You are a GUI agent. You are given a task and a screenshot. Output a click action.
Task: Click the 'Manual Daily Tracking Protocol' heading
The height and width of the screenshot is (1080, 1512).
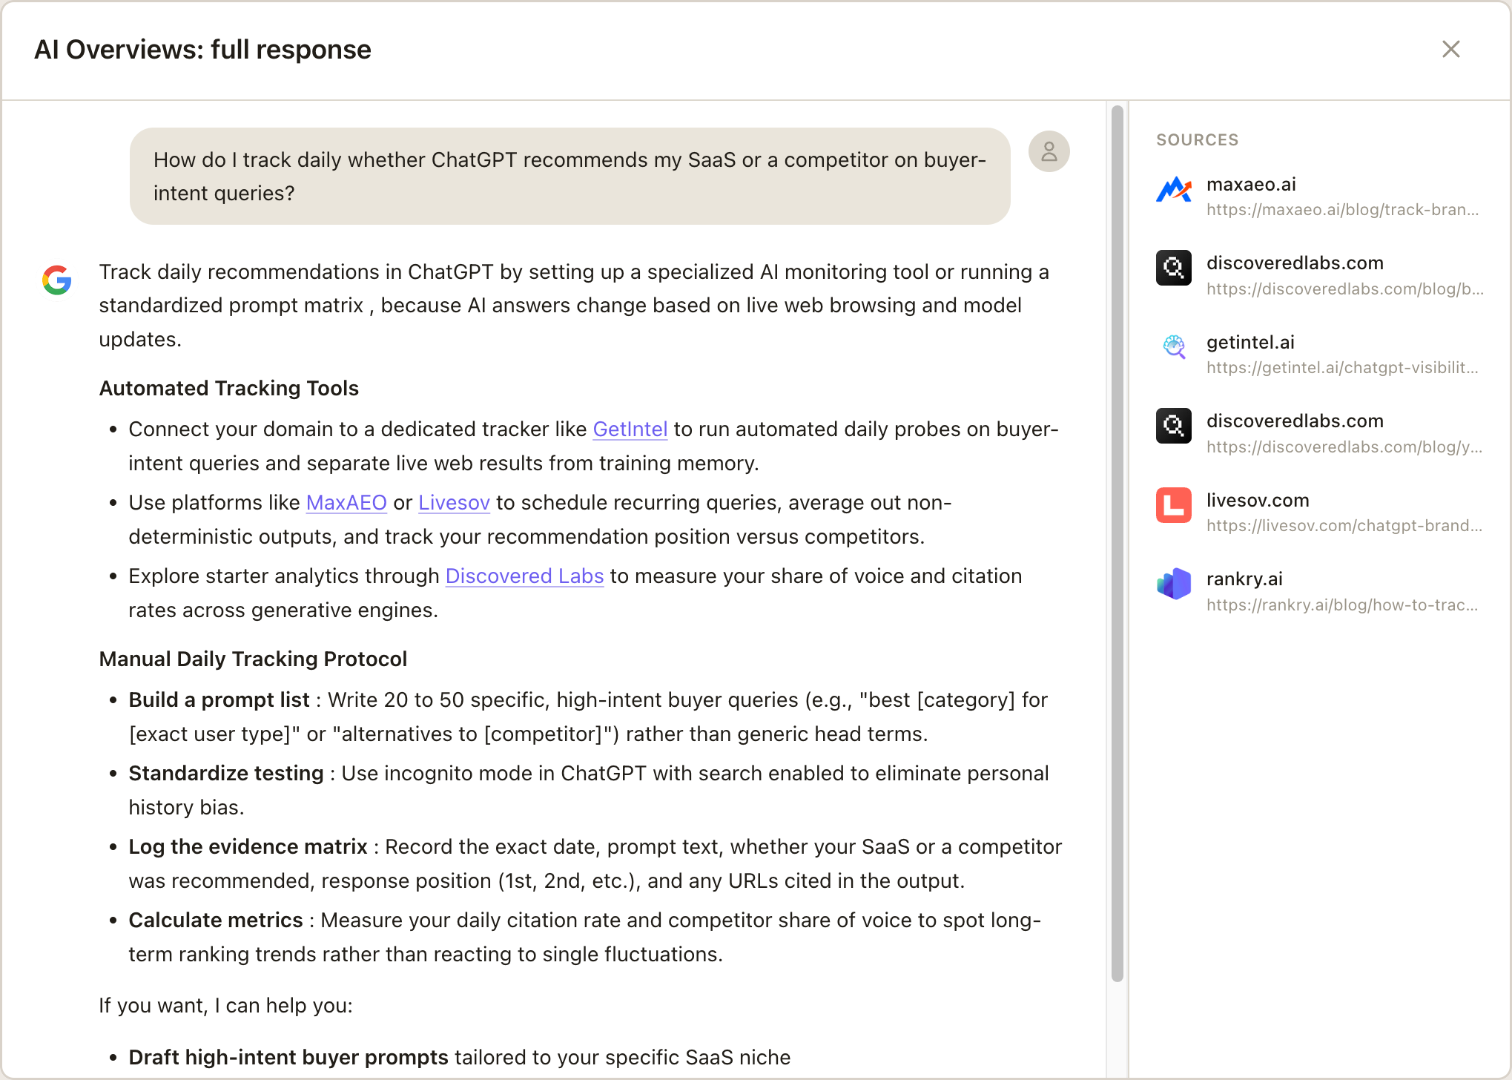coord(253,659)
